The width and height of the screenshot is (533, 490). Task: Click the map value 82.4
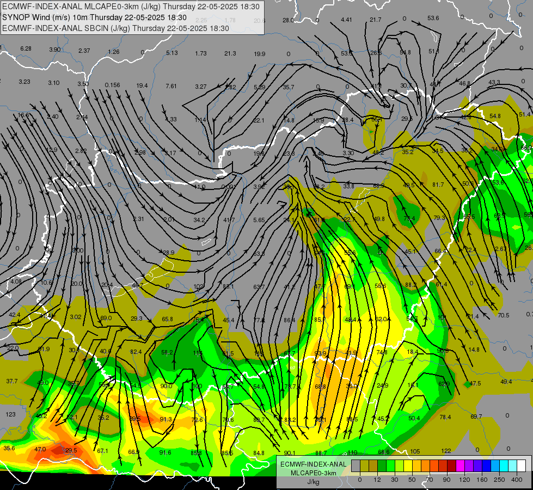click(136, 352)
